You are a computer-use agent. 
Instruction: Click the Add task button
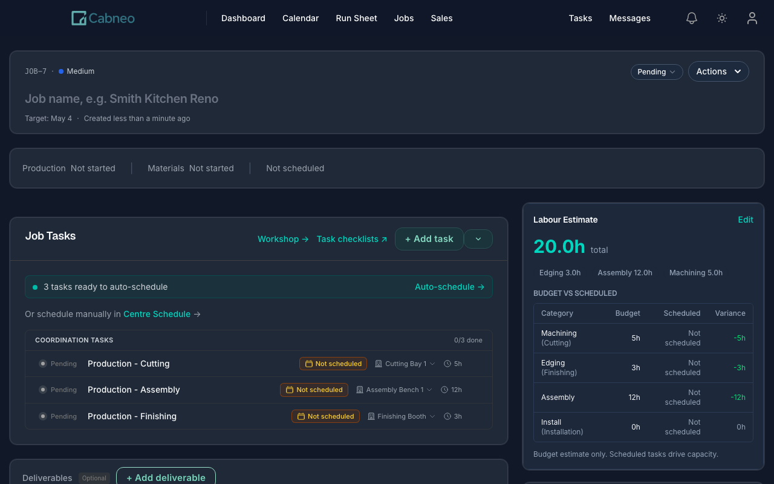coord(429,239)
